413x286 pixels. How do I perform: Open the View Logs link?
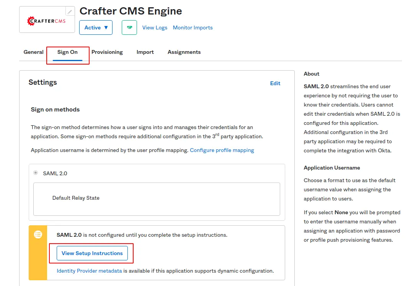point(155,27)
